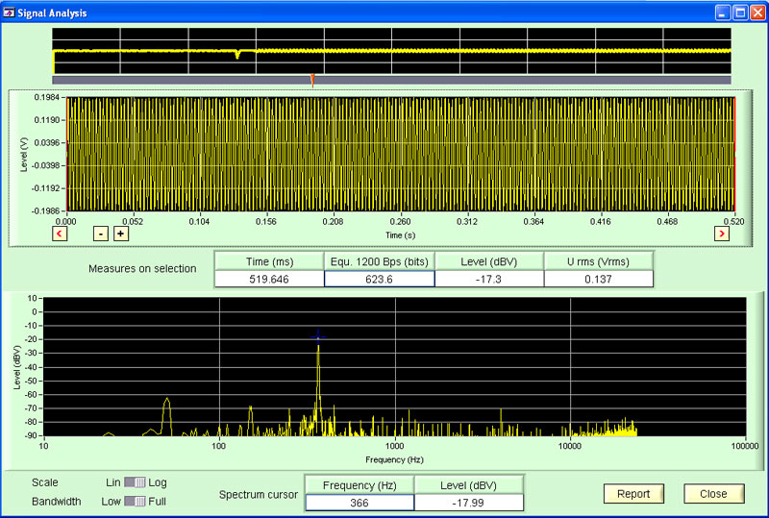Click the spectrum cursor Frequency field 366
Viewport: 769px width, 518px height.
(360, 503)
